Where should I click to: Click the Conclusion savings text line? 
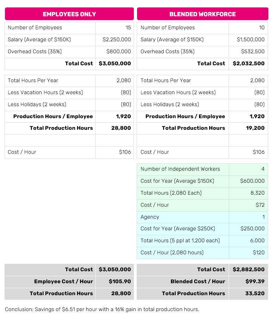(102, 309)
